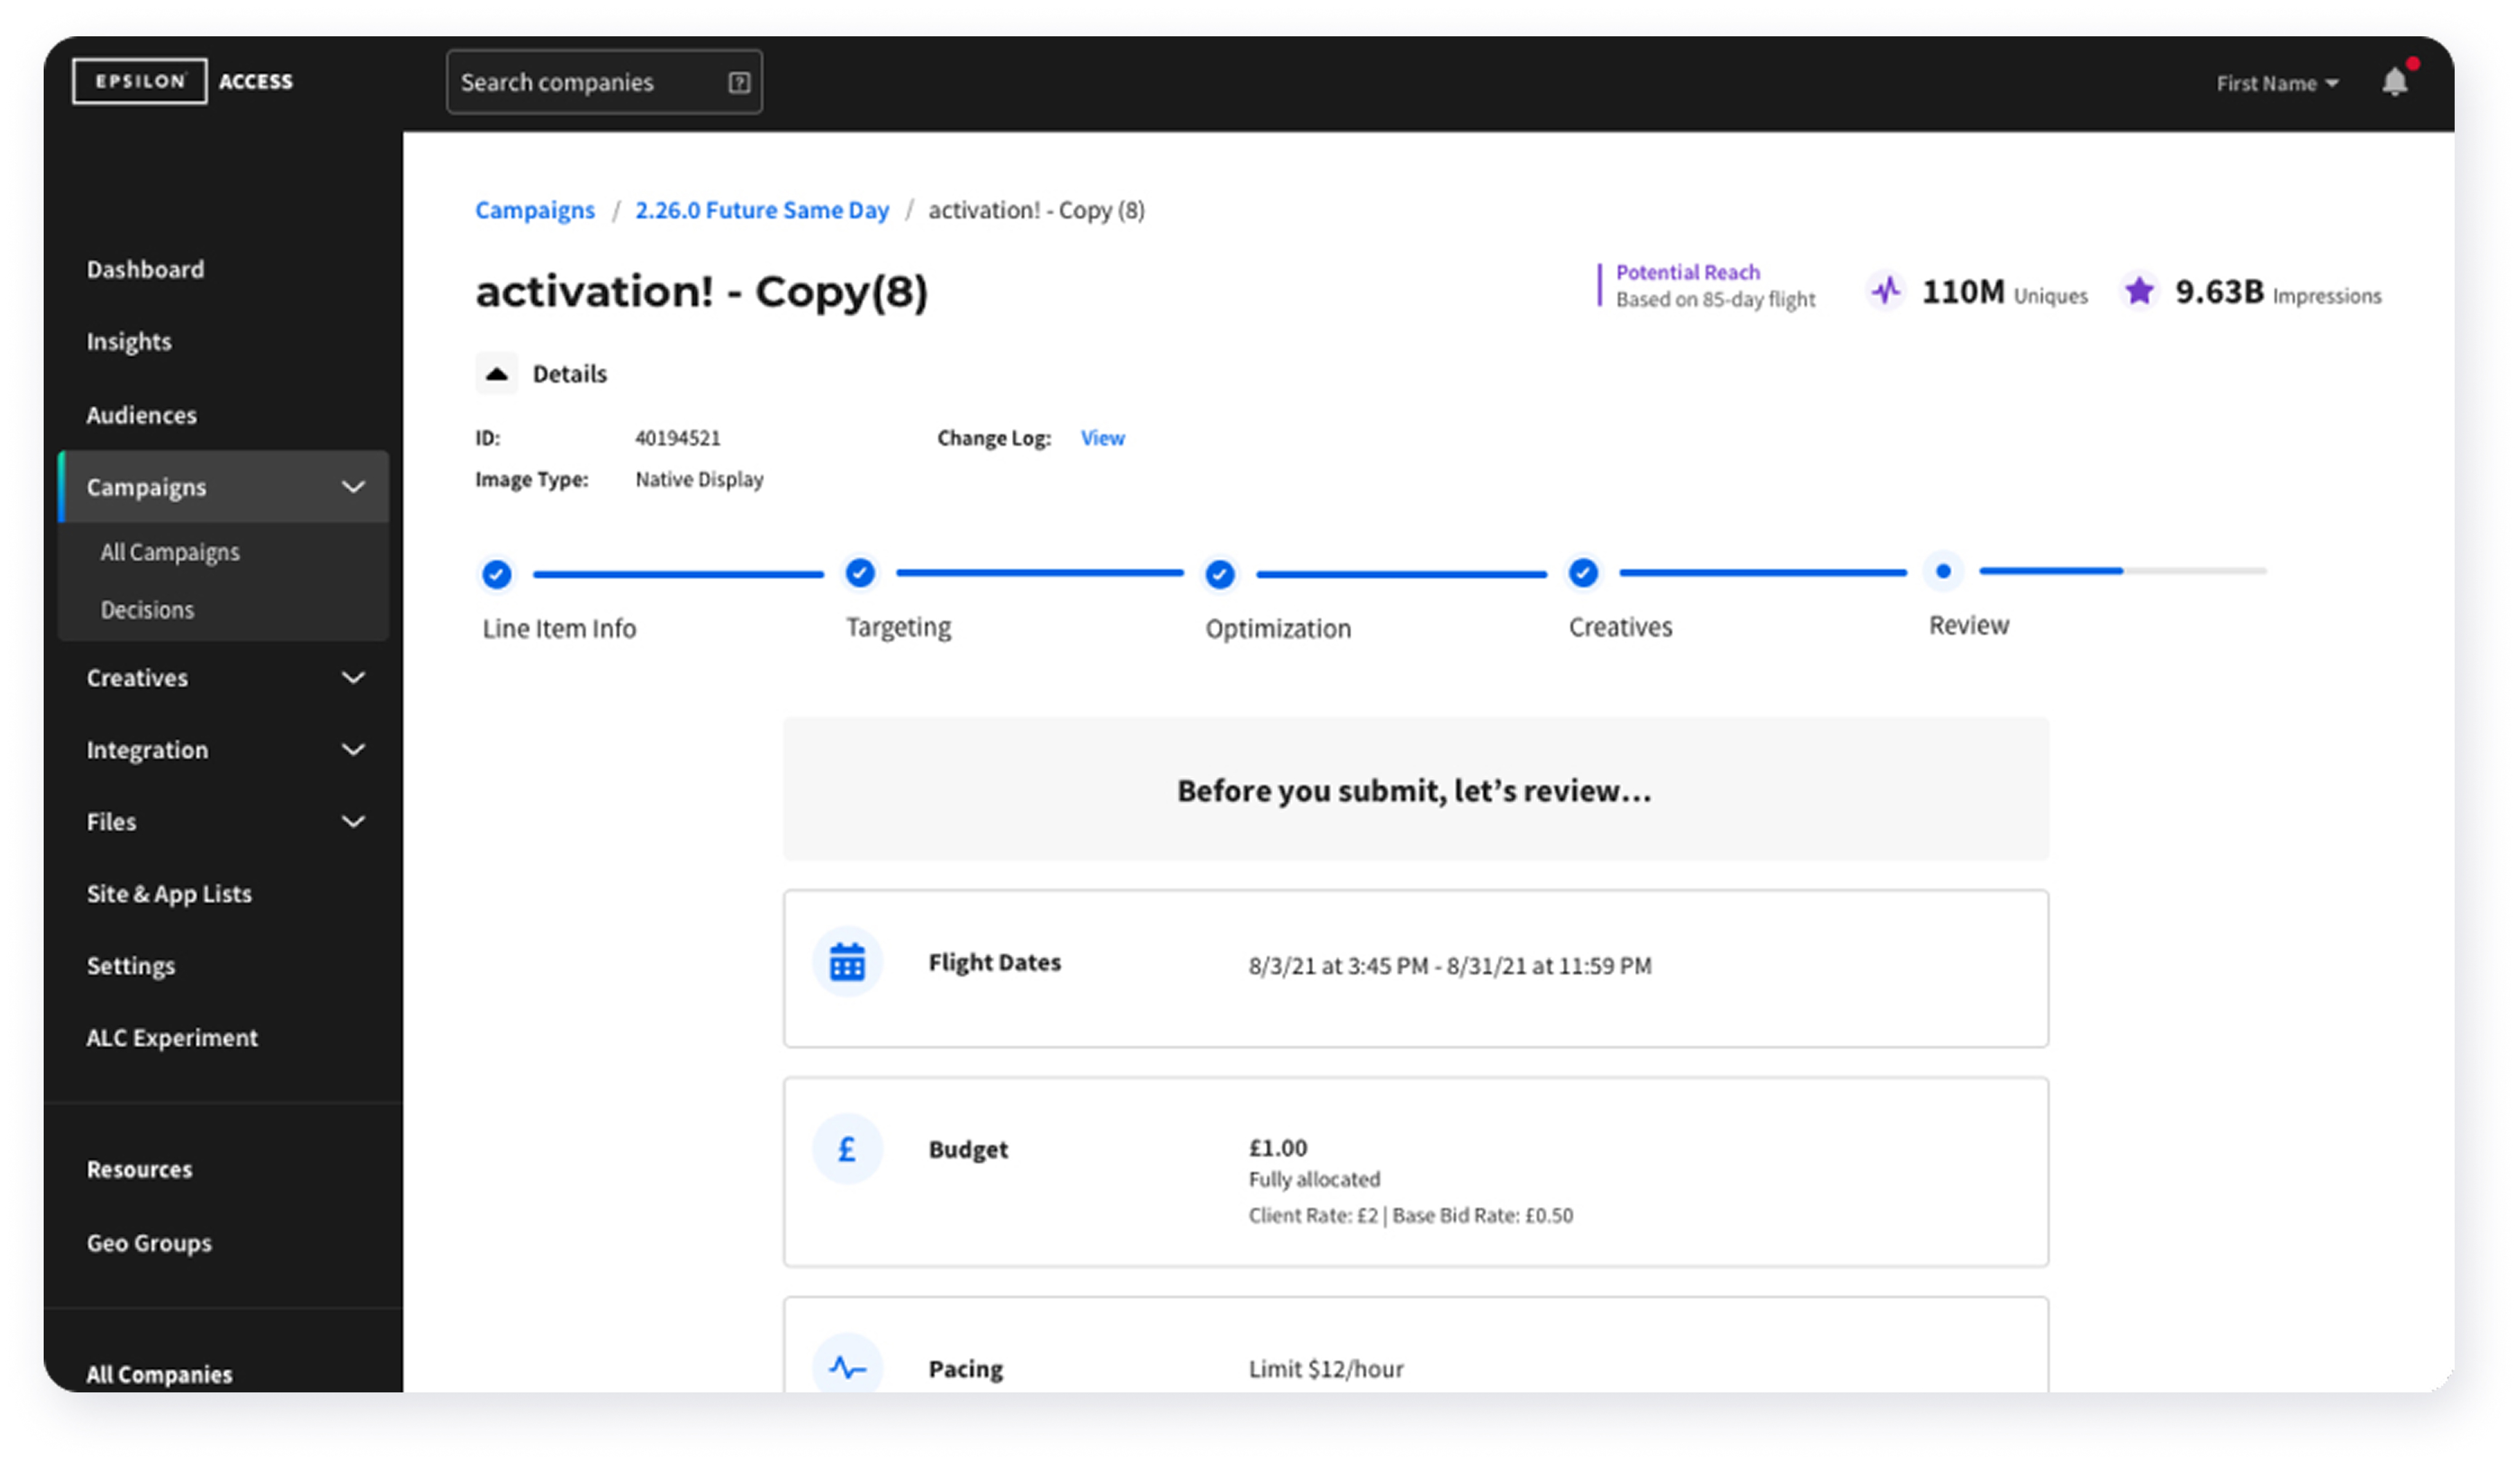Screen dimensions: 2520x1465
Task: Select Decisions submenu item
Action: (147, 609)
